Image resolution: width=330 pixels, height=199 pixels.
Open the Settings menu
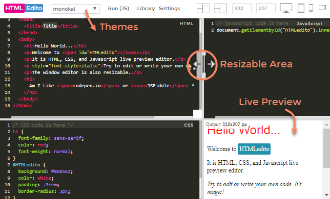click(x=170, y=9)
